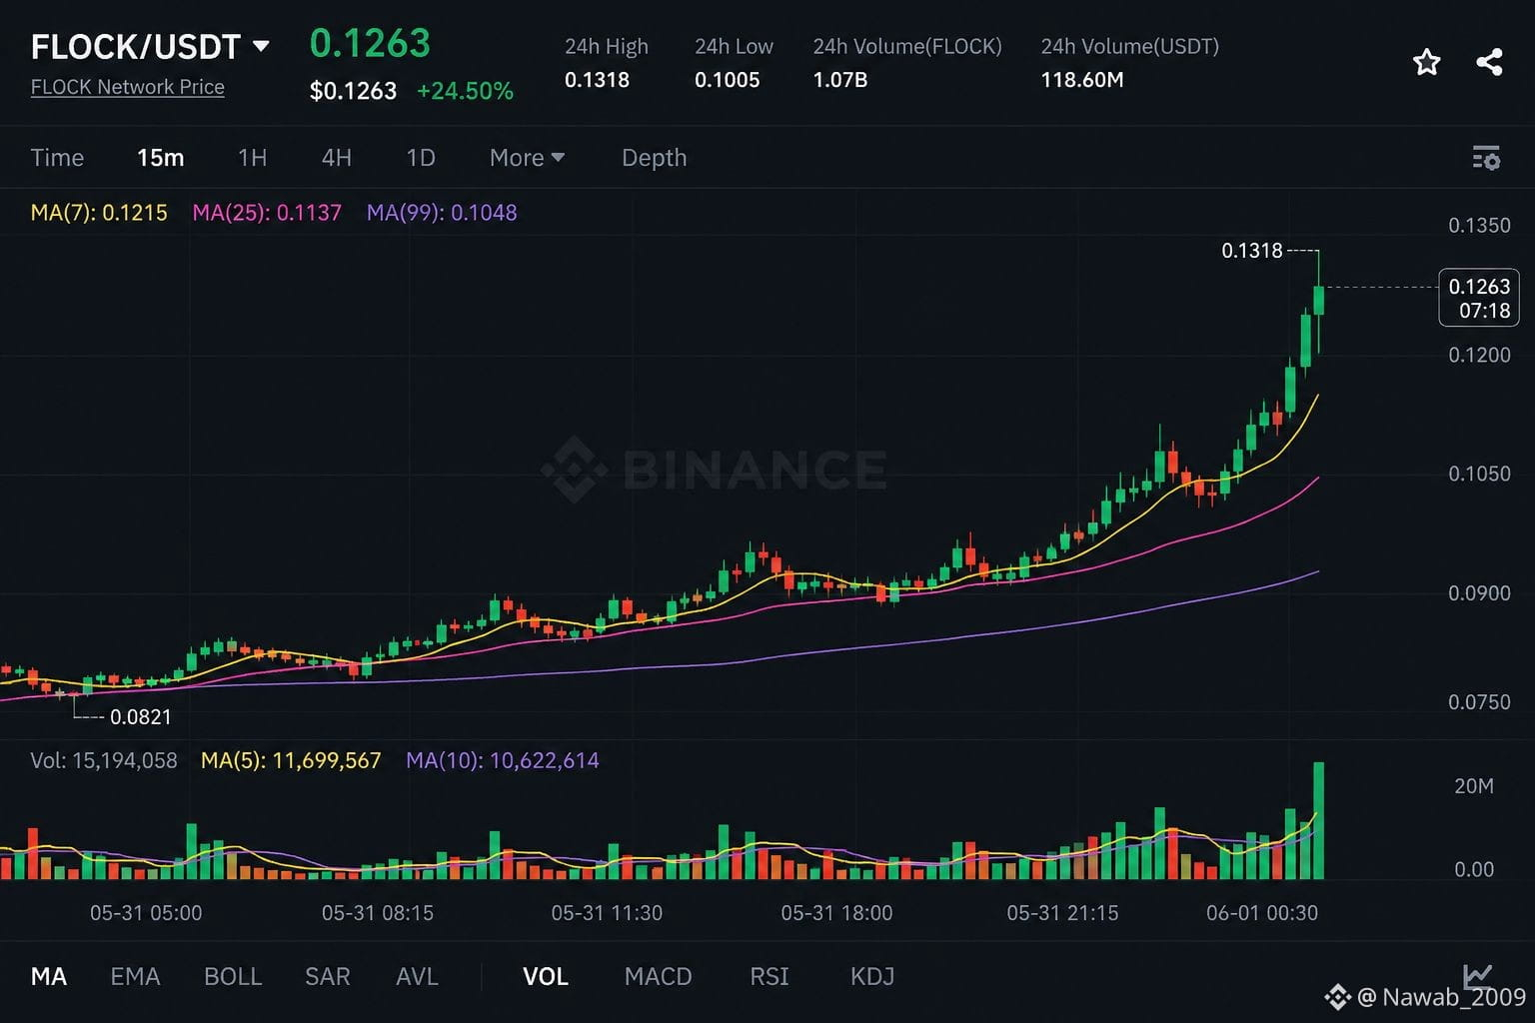Click the 05-31 18:00 time axis label
Viewport: 1535px width, 1023px height.
(x=836, y=912)
